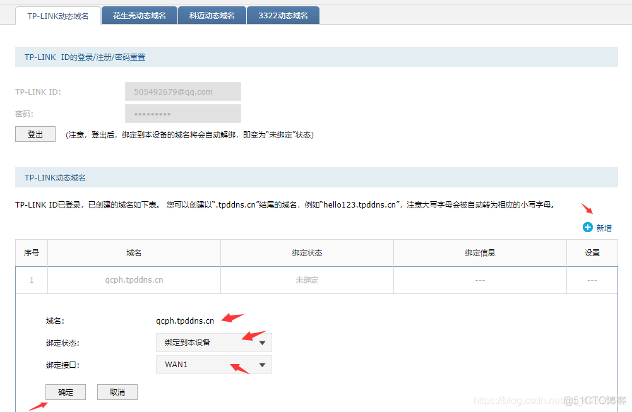Select the 花生壳动态域名 tab

click(139, 15)
